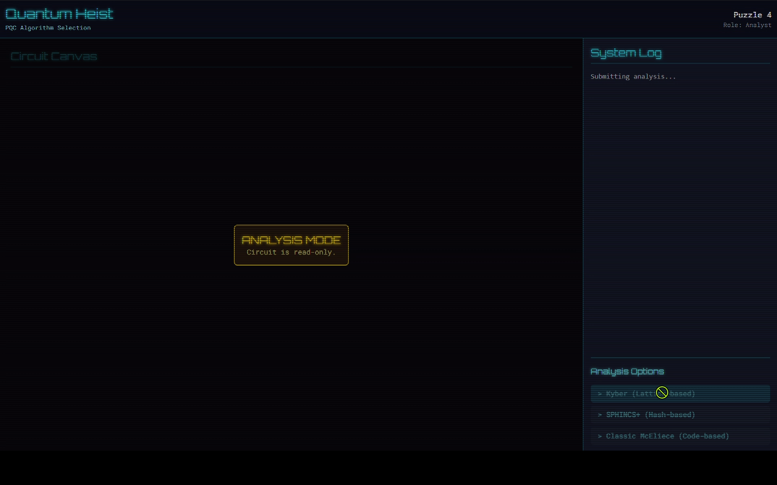Click empty canvas area below Analysis Mode banner
777x485 pixels.
tap(291, 348)
